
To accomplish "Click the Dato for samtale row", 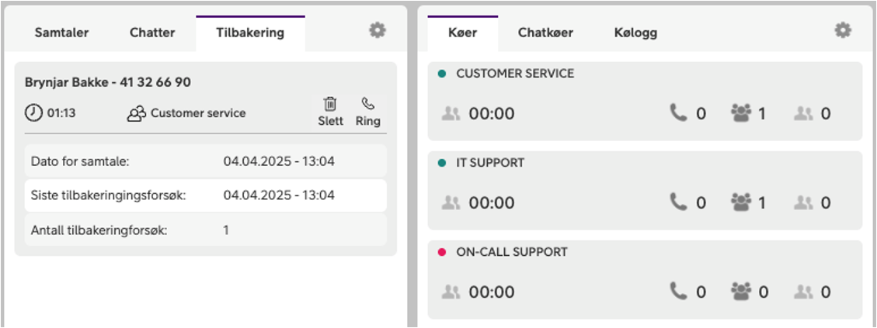I will (x=205, y=161).
